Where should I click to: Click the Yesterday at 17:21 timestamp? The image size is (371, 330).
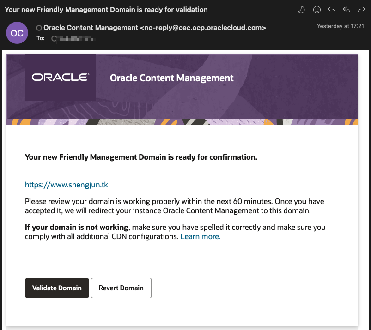coord(340,26)
